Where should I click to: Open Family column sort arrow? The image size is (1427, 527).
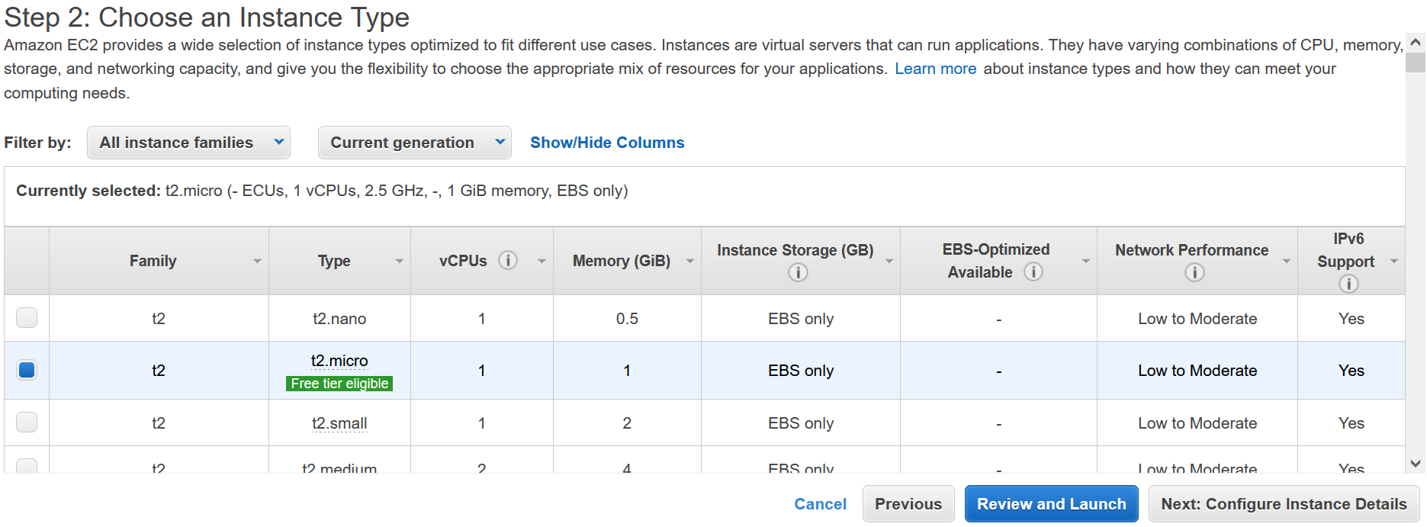pos(257,261)
